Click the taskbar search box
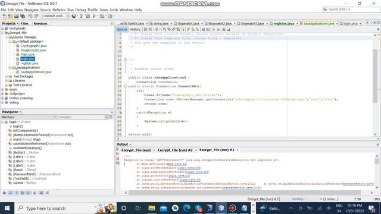The image size is (381, 214). point(65,208)
